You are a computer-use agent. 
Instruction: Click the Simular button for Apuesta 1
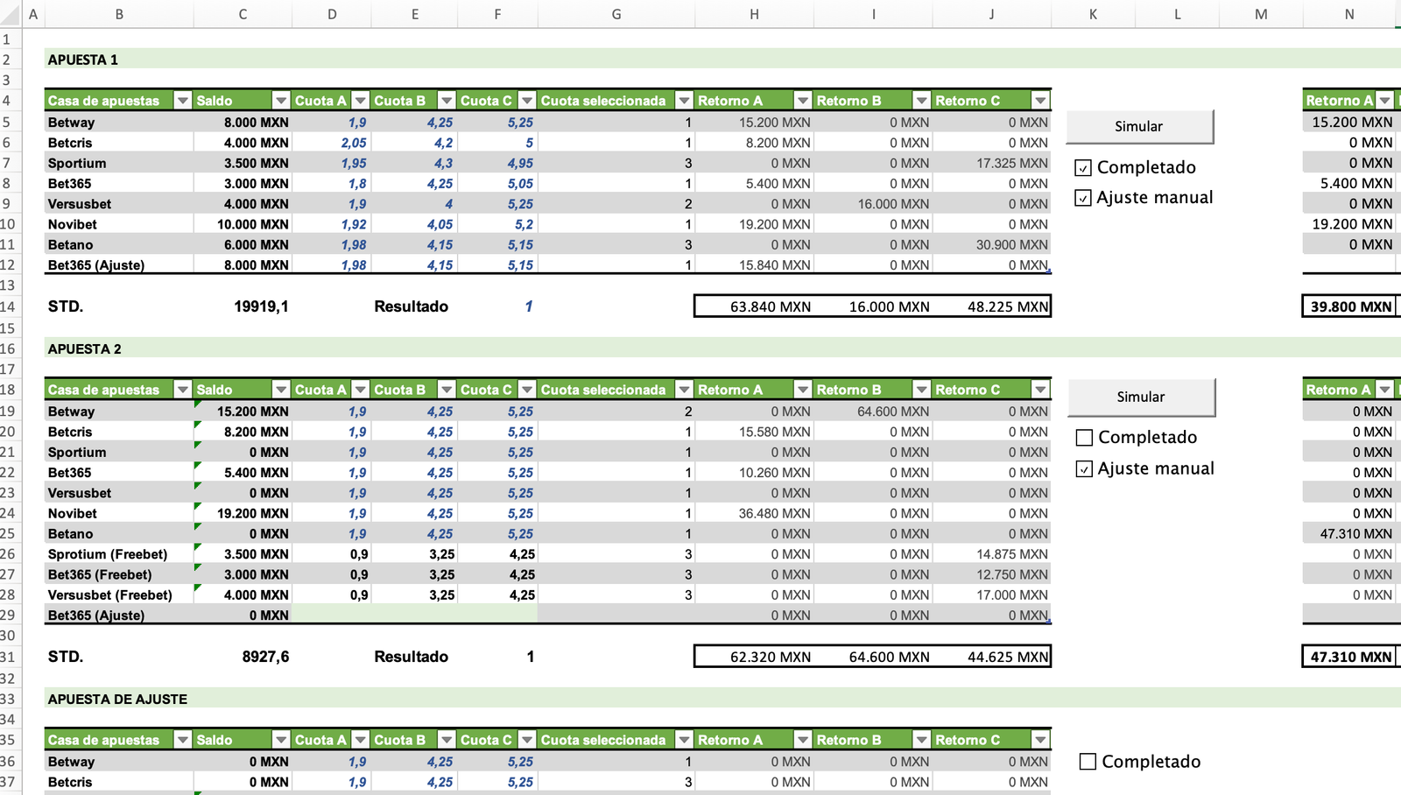[1139, 127]
